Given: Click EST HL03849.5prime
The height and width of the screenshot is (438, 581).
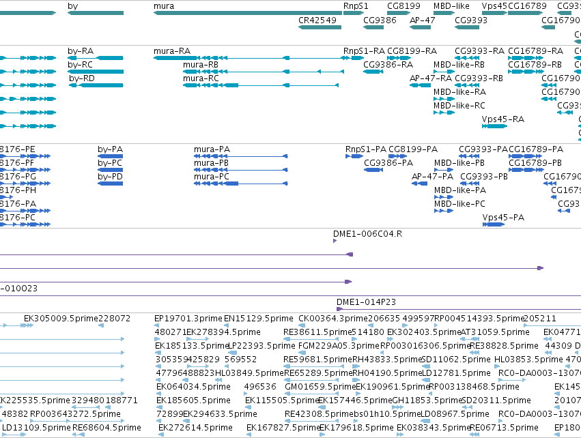Looking at the screenshot, I should pyautogui.click(x=249, y=373).
